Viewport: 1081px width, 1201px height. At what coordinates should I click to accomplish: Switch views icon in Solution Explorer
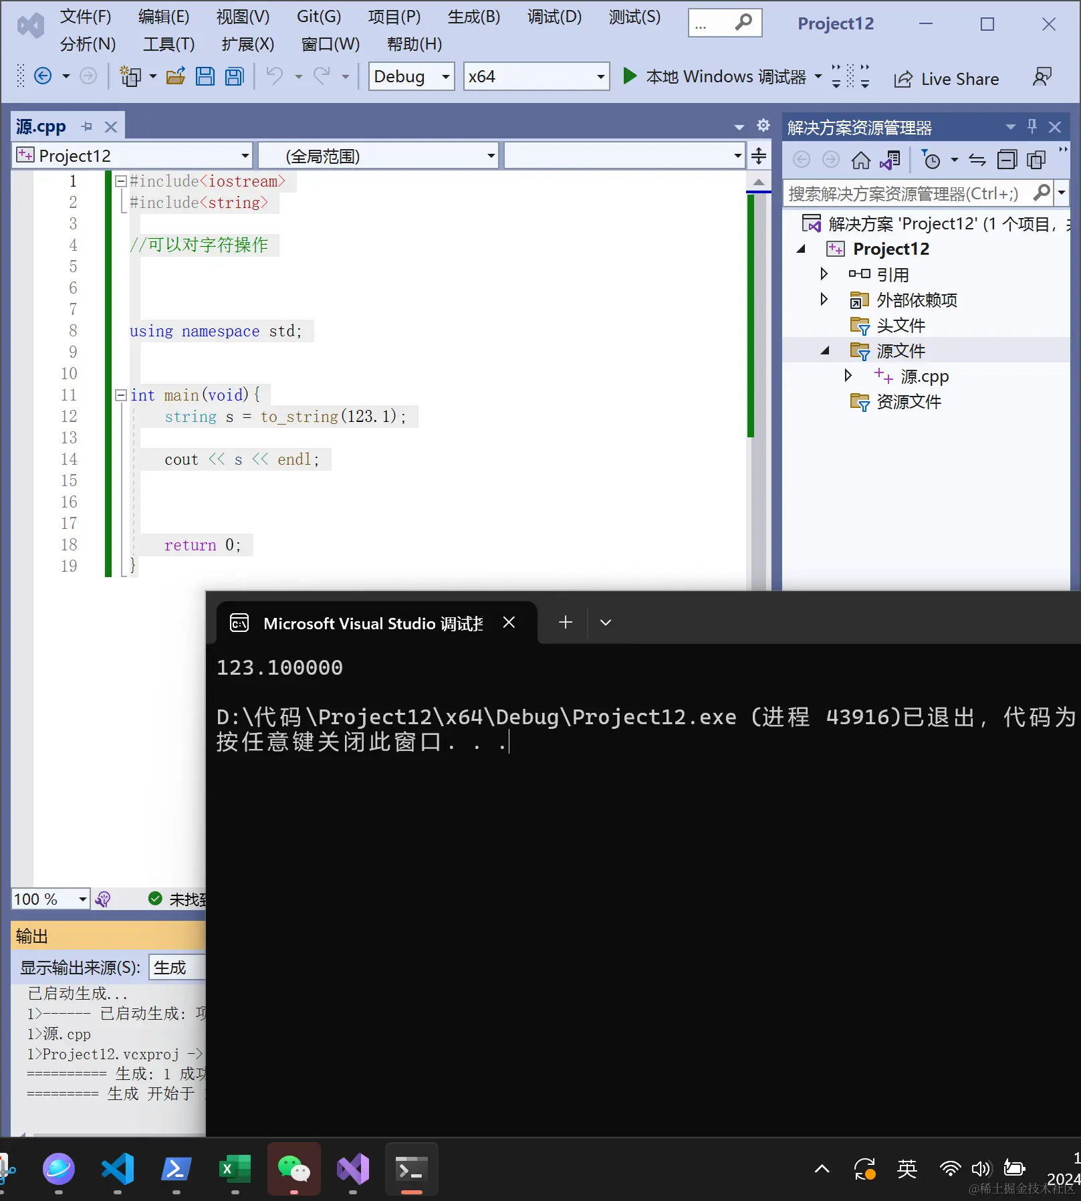890,160
